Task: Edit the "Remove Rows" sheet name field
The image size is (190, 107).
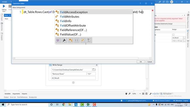Action: click(x=69, y=74)
